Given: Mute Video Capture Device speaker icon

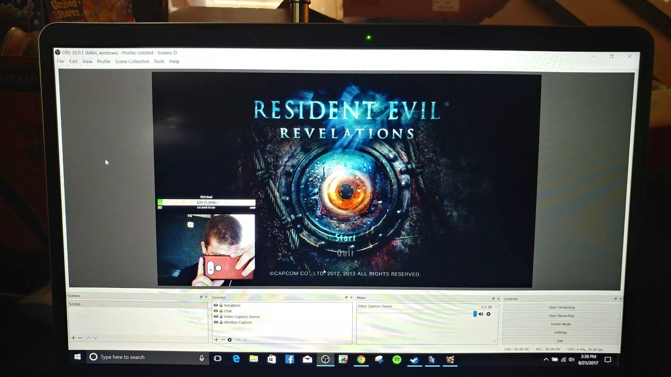Looking at the screenshot, I should (x=481, y=314).
